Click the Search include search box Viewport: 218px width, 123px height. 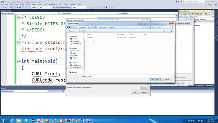pyautogui.click(x=162, y=27)
